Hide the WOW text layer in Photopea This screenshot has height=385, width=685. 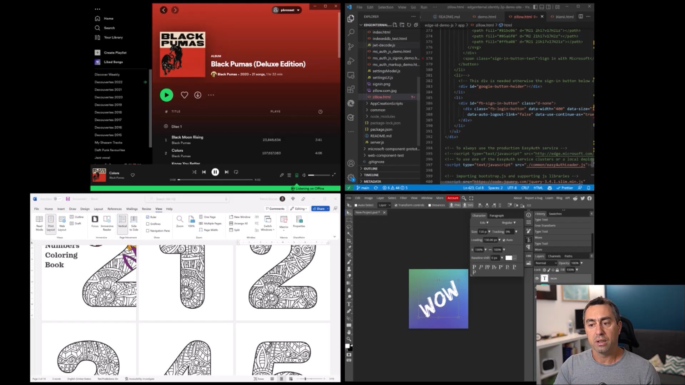pos(537,278)
